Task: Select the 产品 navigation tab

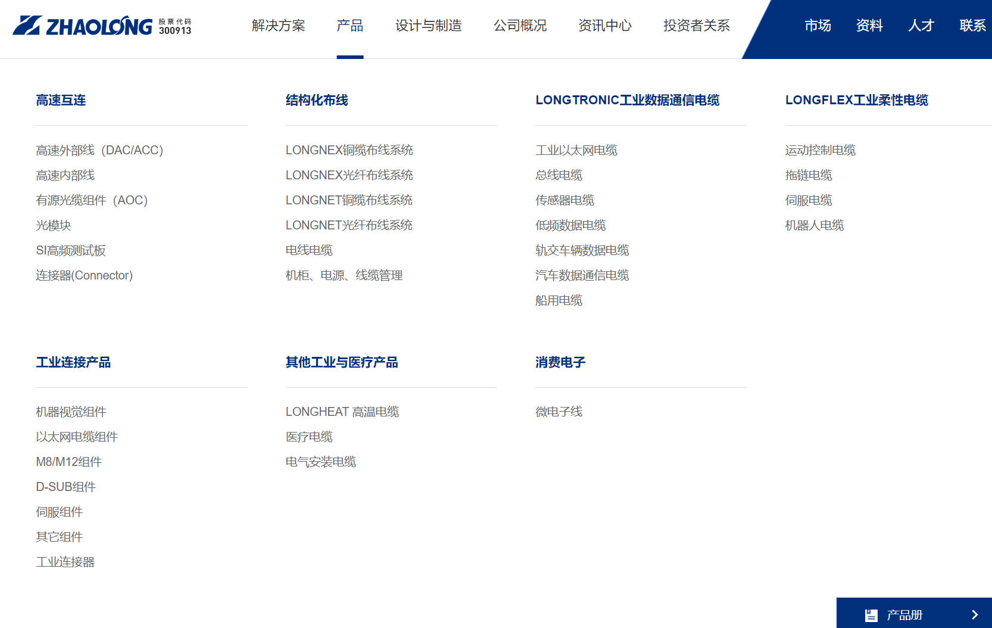Action: [350, 26]
